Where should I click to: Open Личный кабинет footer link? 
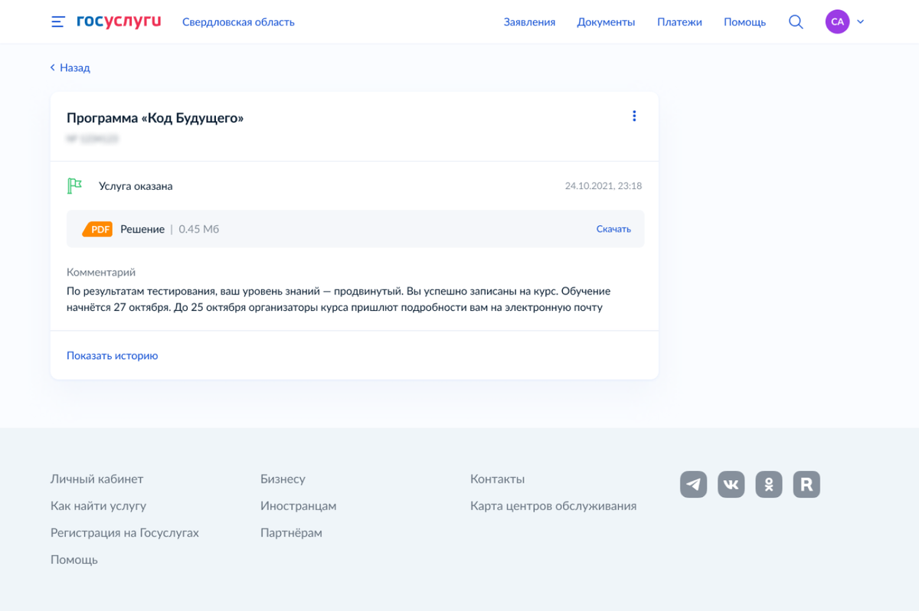tap(96, 479)
